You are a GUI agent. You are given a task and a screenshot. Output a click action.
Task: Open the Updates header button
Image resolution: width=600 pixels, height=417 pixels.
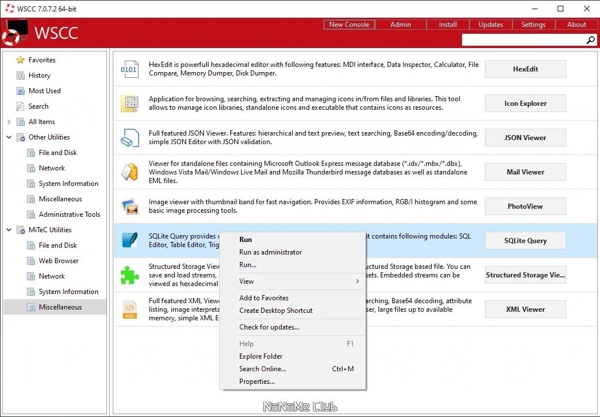tap(491, 25)
